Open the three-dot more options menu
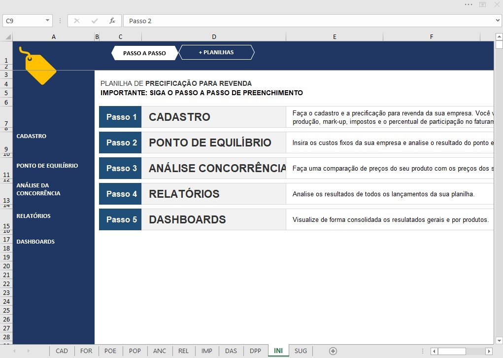The width and height of the screenshot is (503, 358). tap(469, 4)
